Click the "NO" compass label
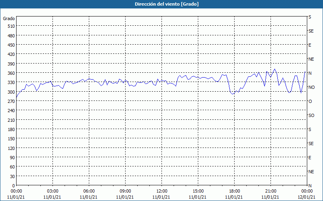Viewport: 323px width, 201px height. click(311, 87)
